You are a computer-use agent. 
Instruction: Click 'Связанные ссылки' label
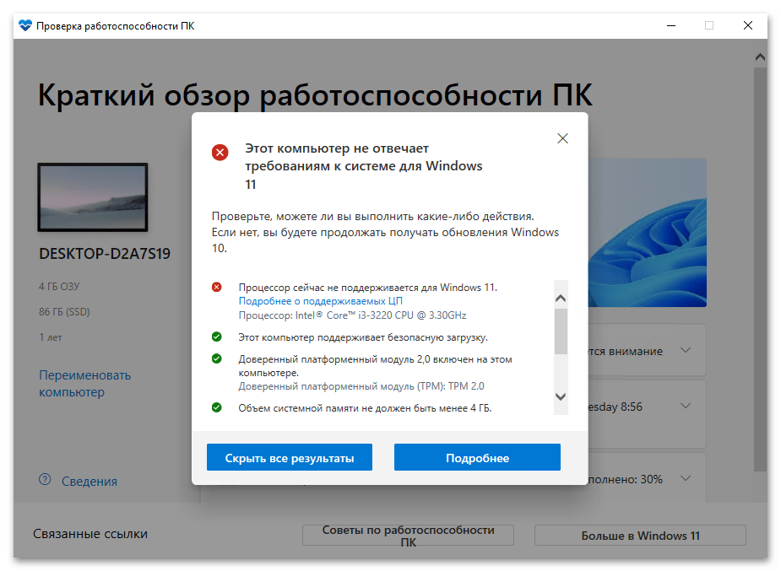tap(90, 534)
